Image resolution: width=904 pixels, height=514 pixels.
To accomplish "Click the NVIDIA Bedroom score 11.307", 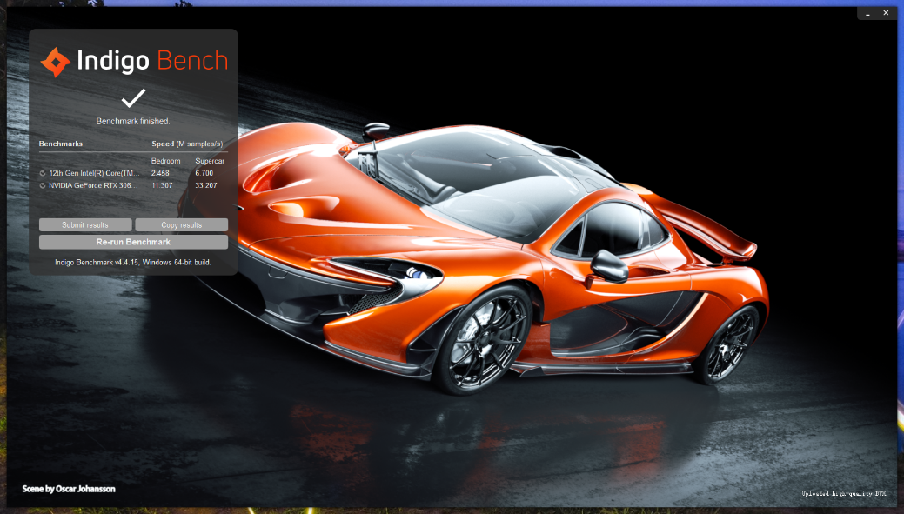I will (x=162, y=185).
